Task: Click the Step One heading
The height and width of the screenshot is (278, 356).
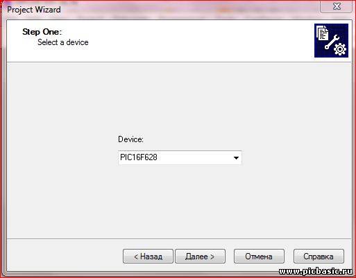Action: coord(42,32)
